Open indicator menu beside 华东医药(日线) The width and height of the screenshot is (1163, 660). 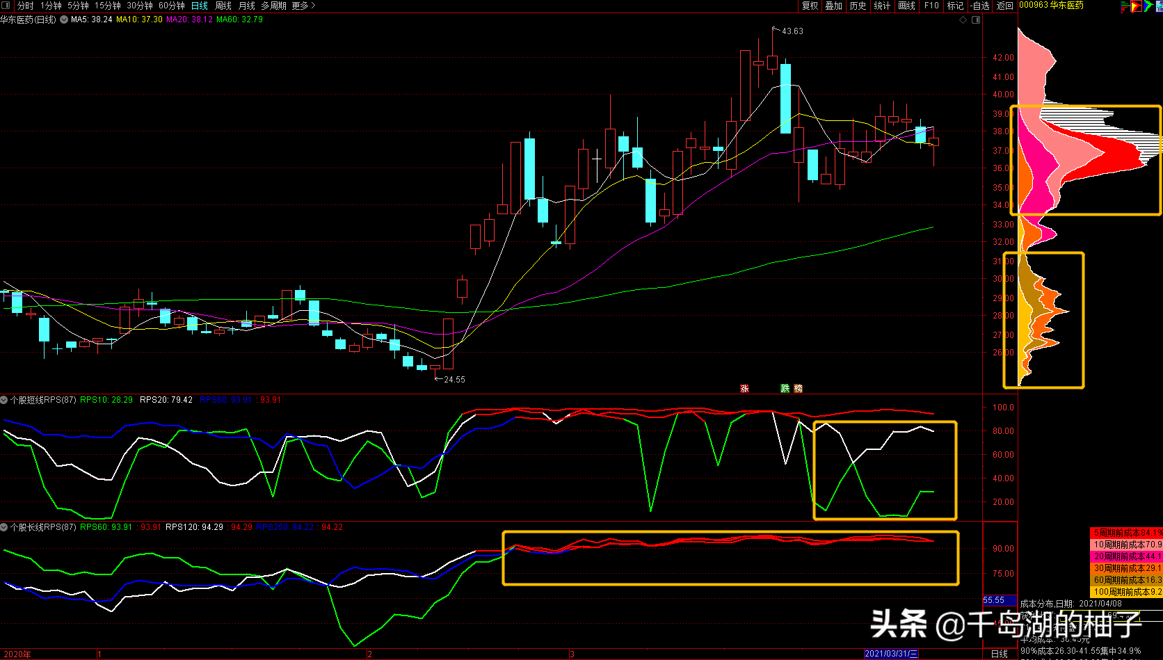point(64,19)
